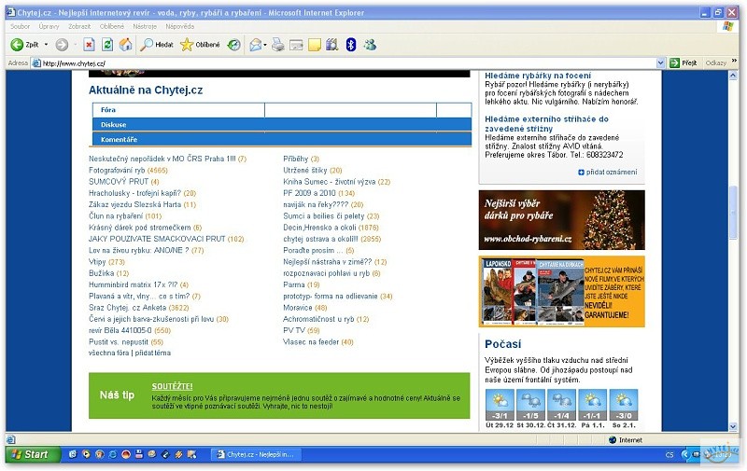This screenshot has width=747, height=471.
Task: Click the fishing films DVD banner
Action: 562,292
